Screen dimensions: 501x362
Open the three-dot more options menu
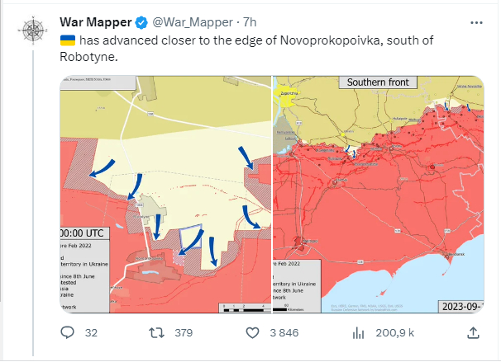[476, 22]
